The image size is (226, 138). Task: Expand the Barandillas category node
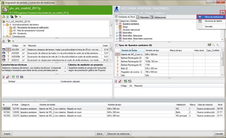(117, 33)
